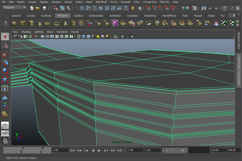Create a polygon plane from shelf

(48, 23)
